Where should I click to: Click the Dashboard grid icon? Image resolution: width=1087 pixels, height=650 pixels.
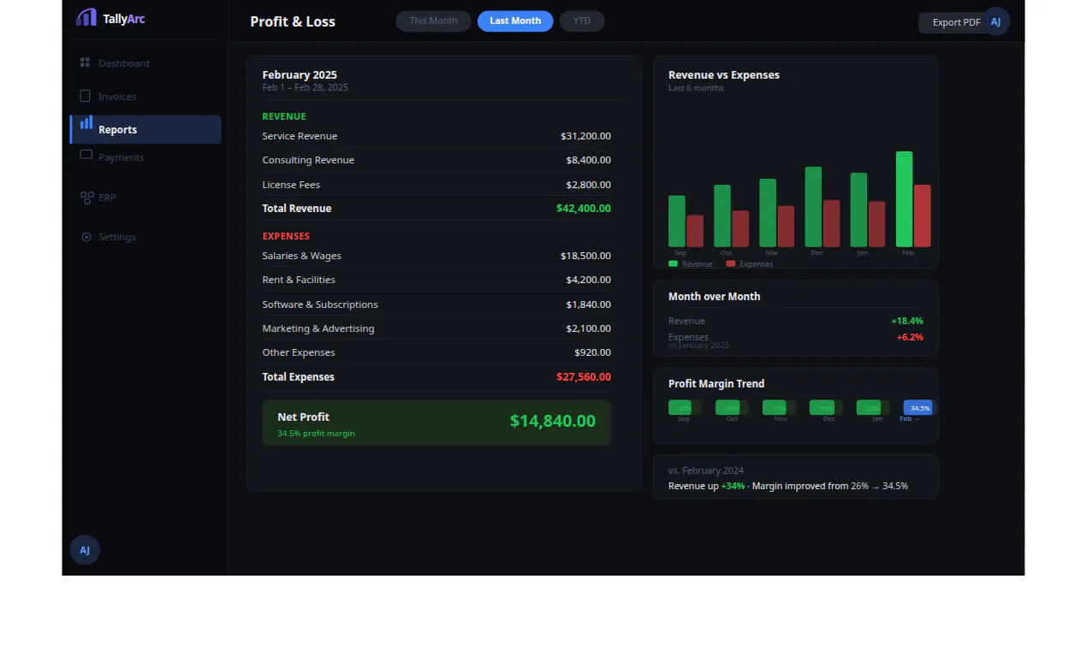[x=85, y=62]
